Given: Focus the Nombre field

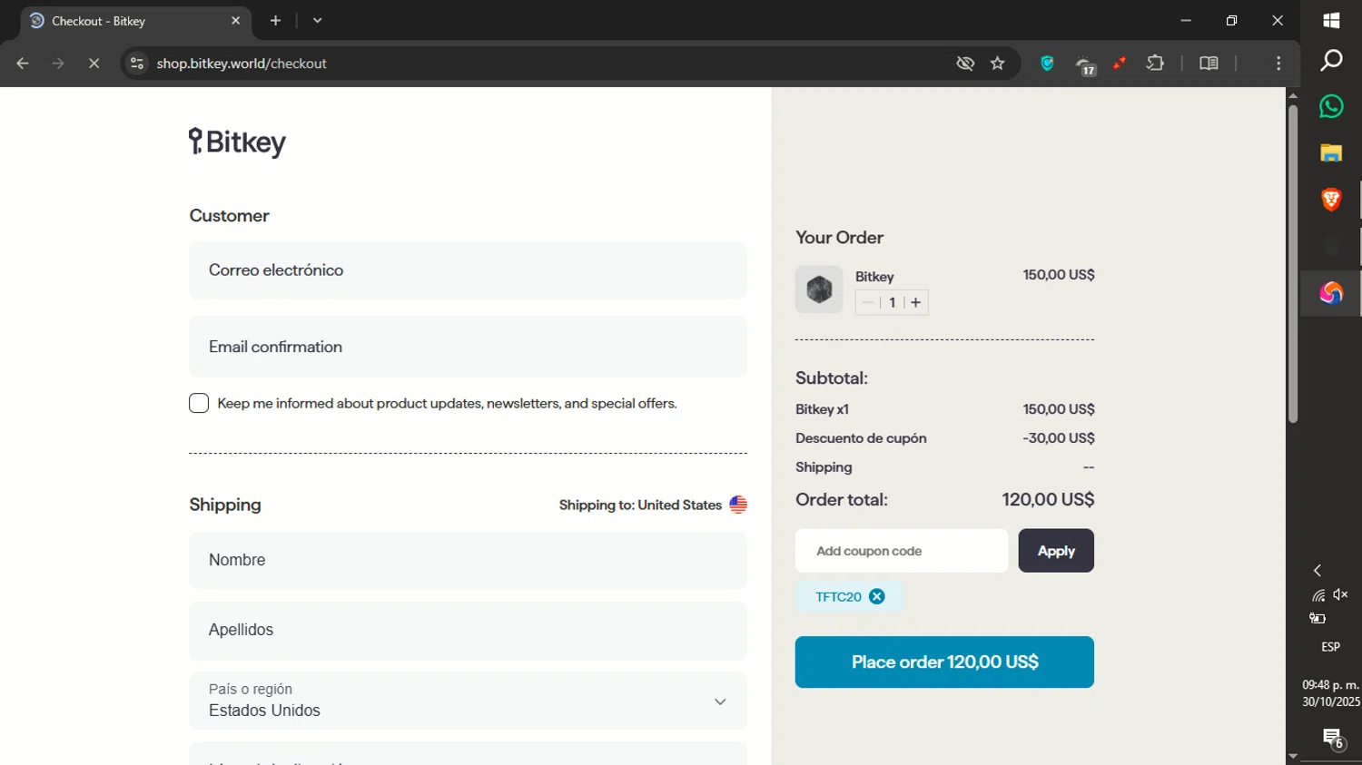Looking at the screenshot, I should [x=468, y=560].
